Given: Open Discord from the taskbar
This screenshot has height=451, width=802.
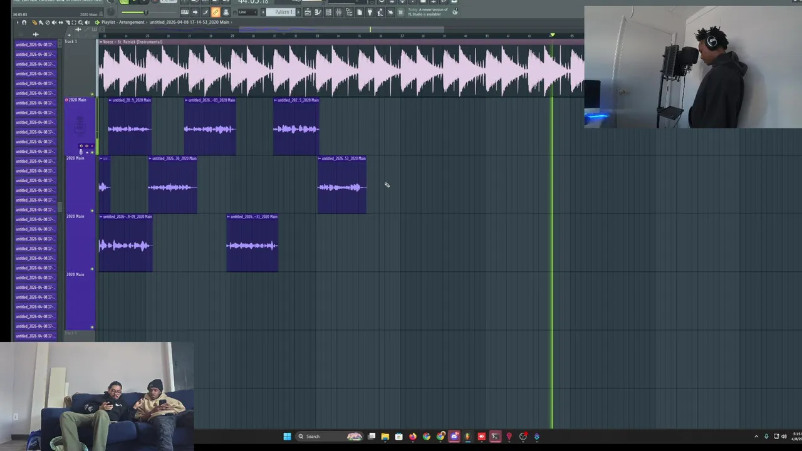Looking at the screenshot, I should (x=454, y=437).
